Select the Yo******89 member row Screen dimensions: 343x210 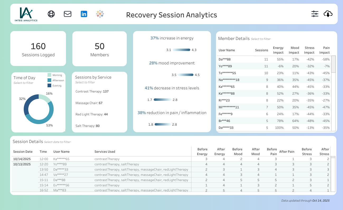click(x=226, y=66)
